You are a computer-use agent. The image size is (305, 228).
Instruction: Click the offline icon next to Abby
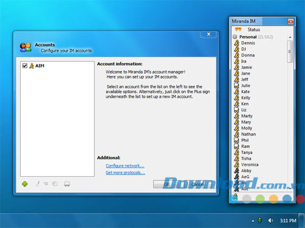coord(237,171)
